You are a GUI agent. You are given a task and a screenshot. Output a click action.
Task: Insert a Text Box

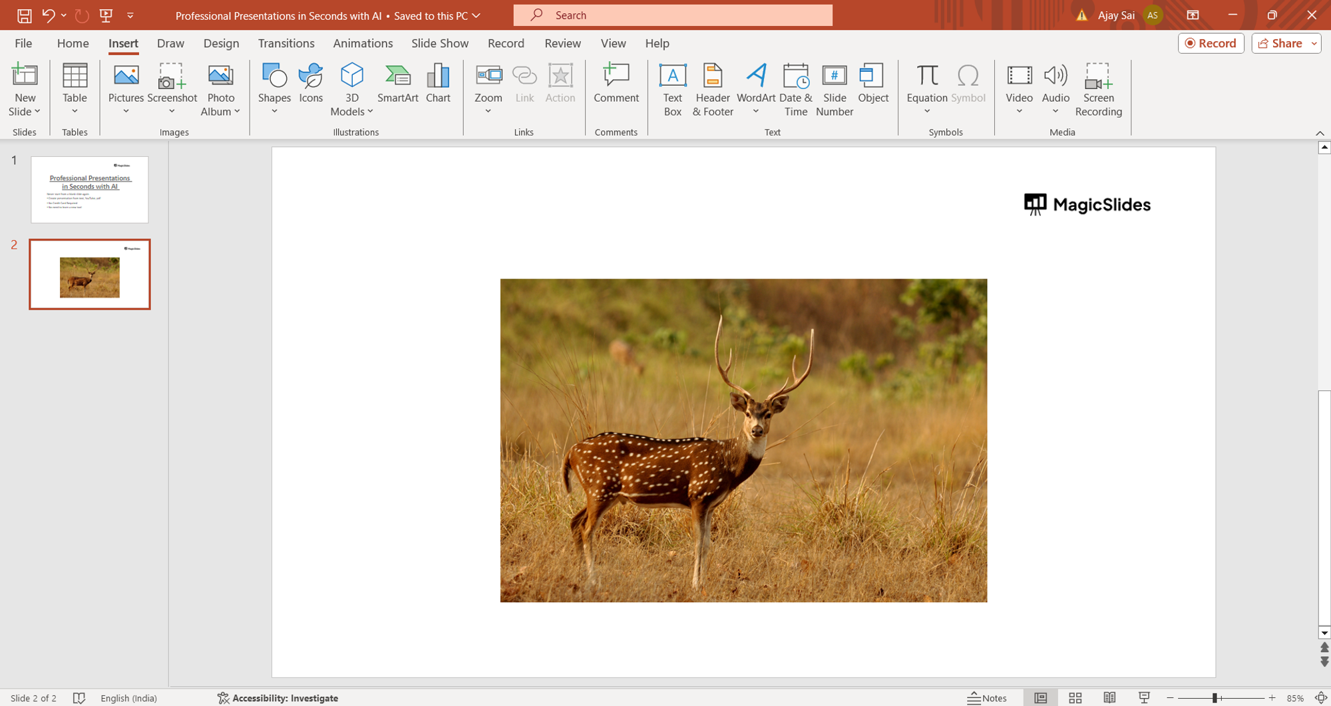pyautogui.click(x=673, y=90)
